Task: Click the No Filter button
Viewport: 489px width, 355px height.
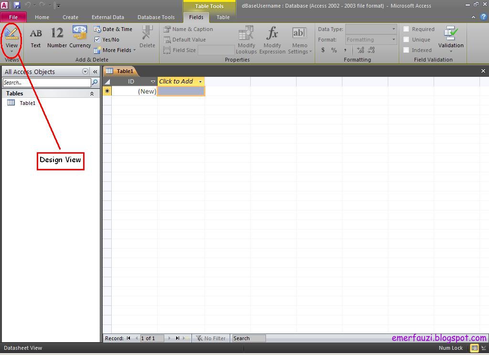Action: tap(211, 338)
